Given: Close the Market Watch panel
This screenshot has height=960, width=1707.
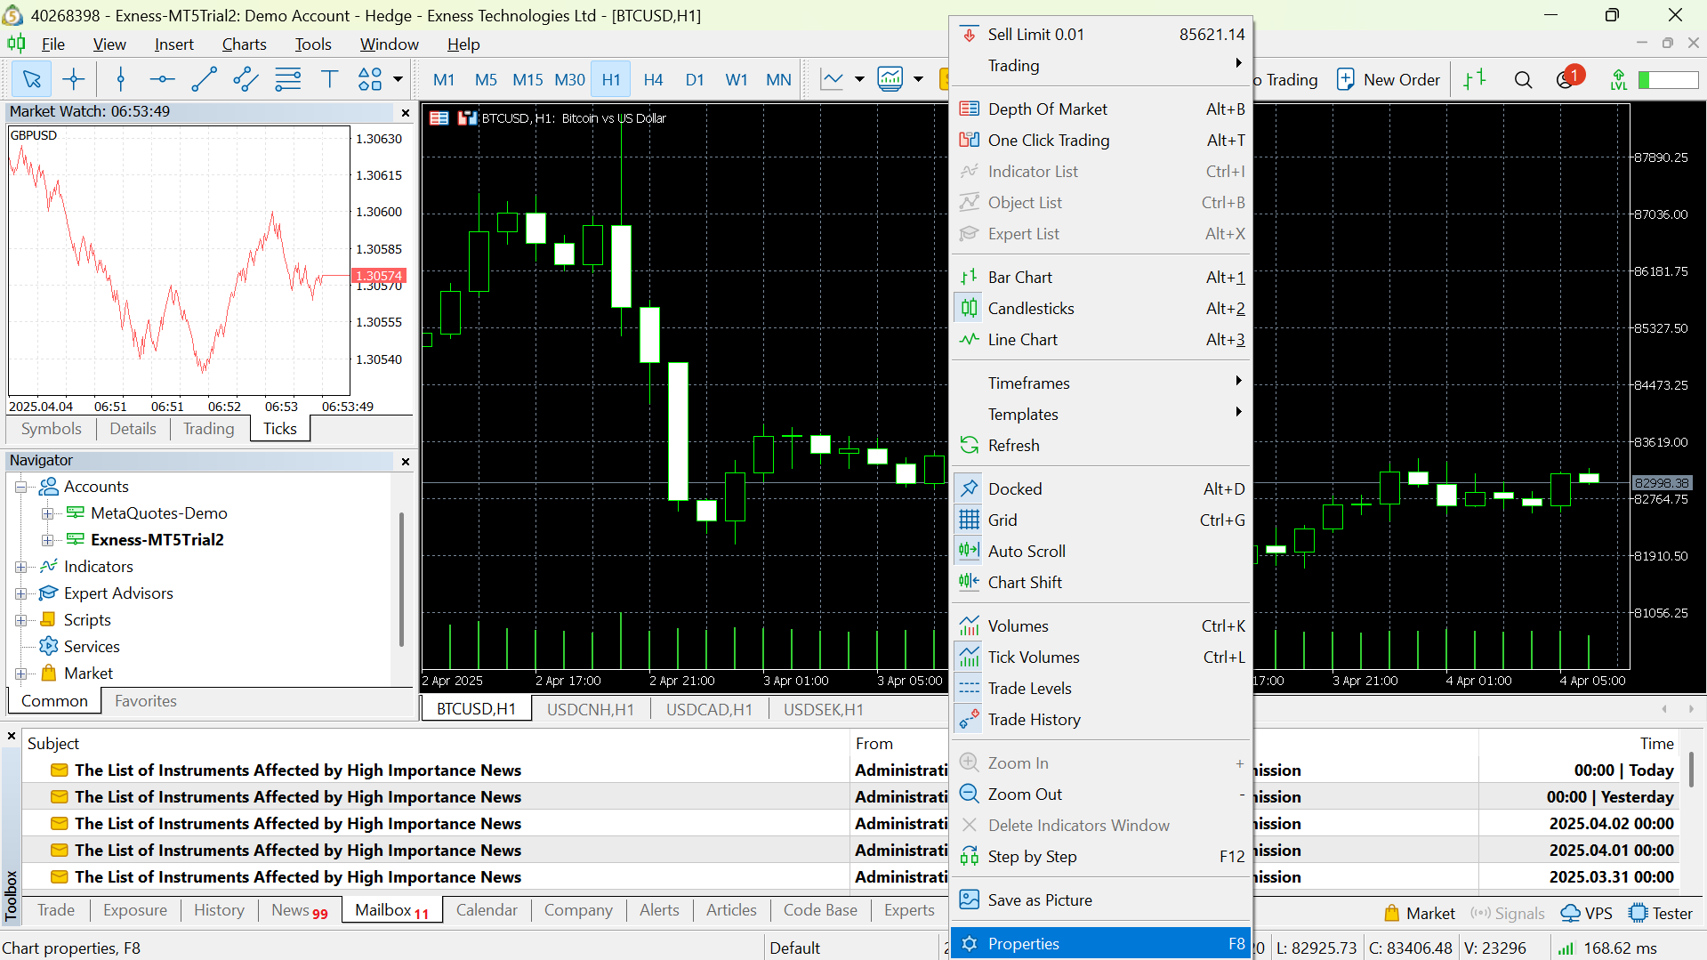Looking at the screenshot, I should coord(406,112).
